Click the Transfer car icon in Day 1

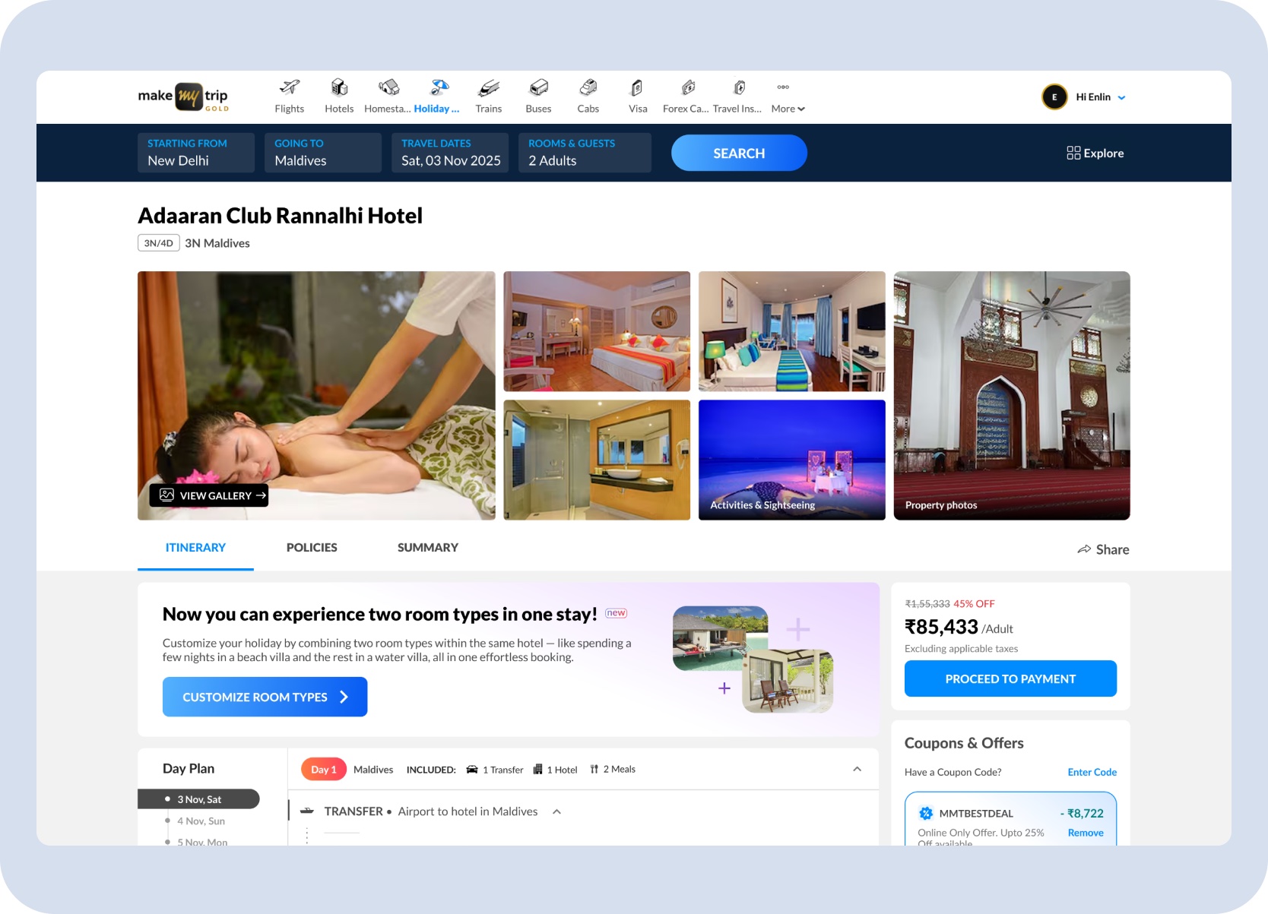472,769
